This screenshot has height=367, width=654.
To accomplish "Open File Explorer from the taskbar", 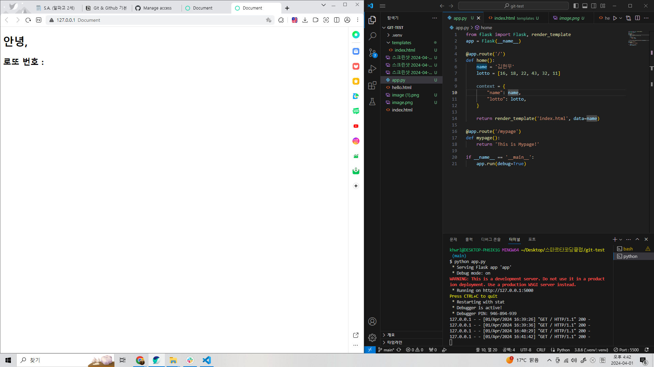I will 173,360.
